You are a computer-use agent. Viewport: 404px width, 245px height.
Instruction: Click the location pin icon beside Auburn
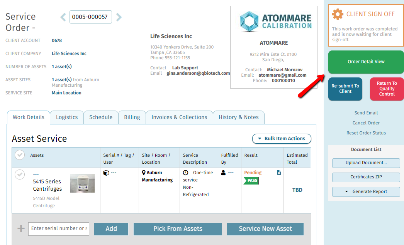(x=144, y=173)
